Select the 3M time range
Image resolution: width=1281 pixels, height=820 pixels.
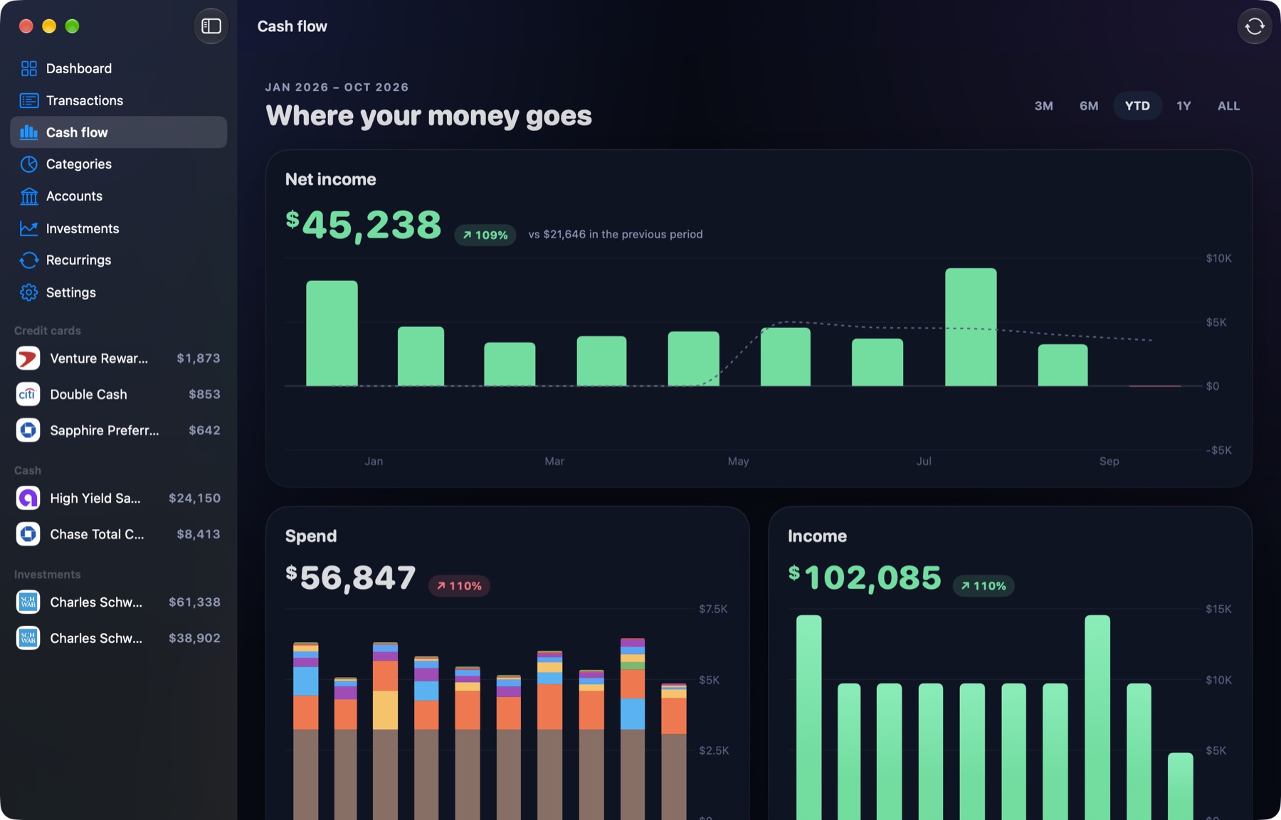[1044, 106]
